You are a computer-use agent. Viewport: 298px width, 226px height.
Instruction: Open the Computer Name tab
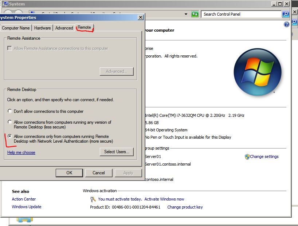click(16, 28)
